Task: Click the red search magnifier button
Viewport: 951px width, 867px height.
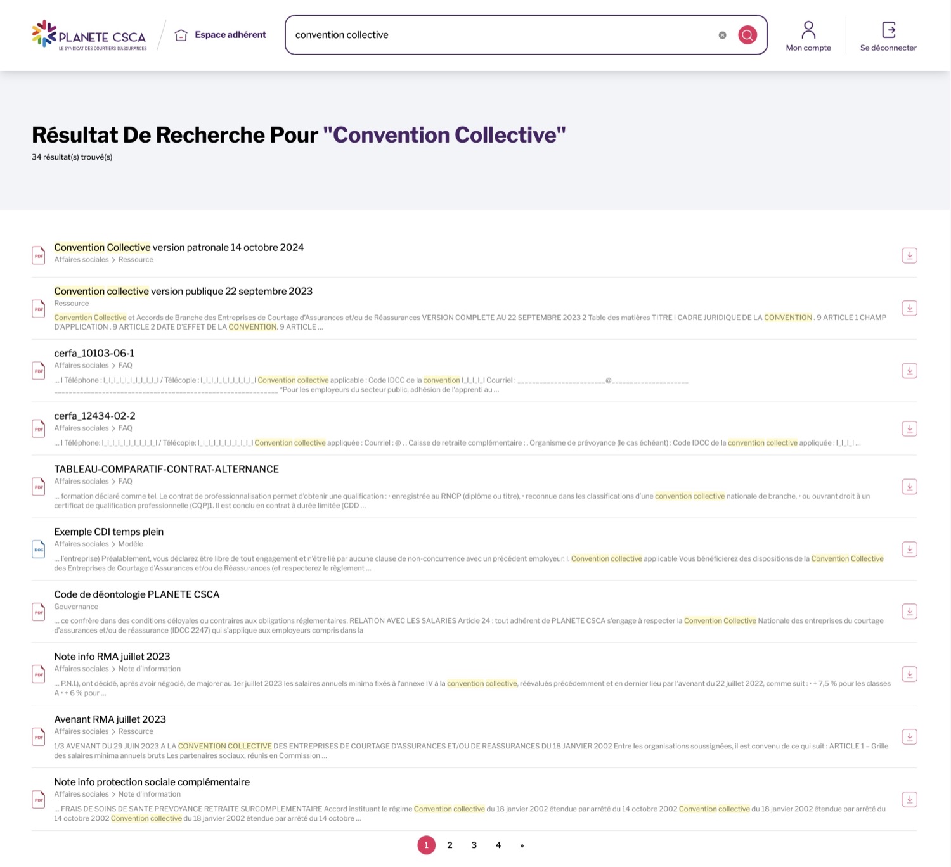Action: 747,35
